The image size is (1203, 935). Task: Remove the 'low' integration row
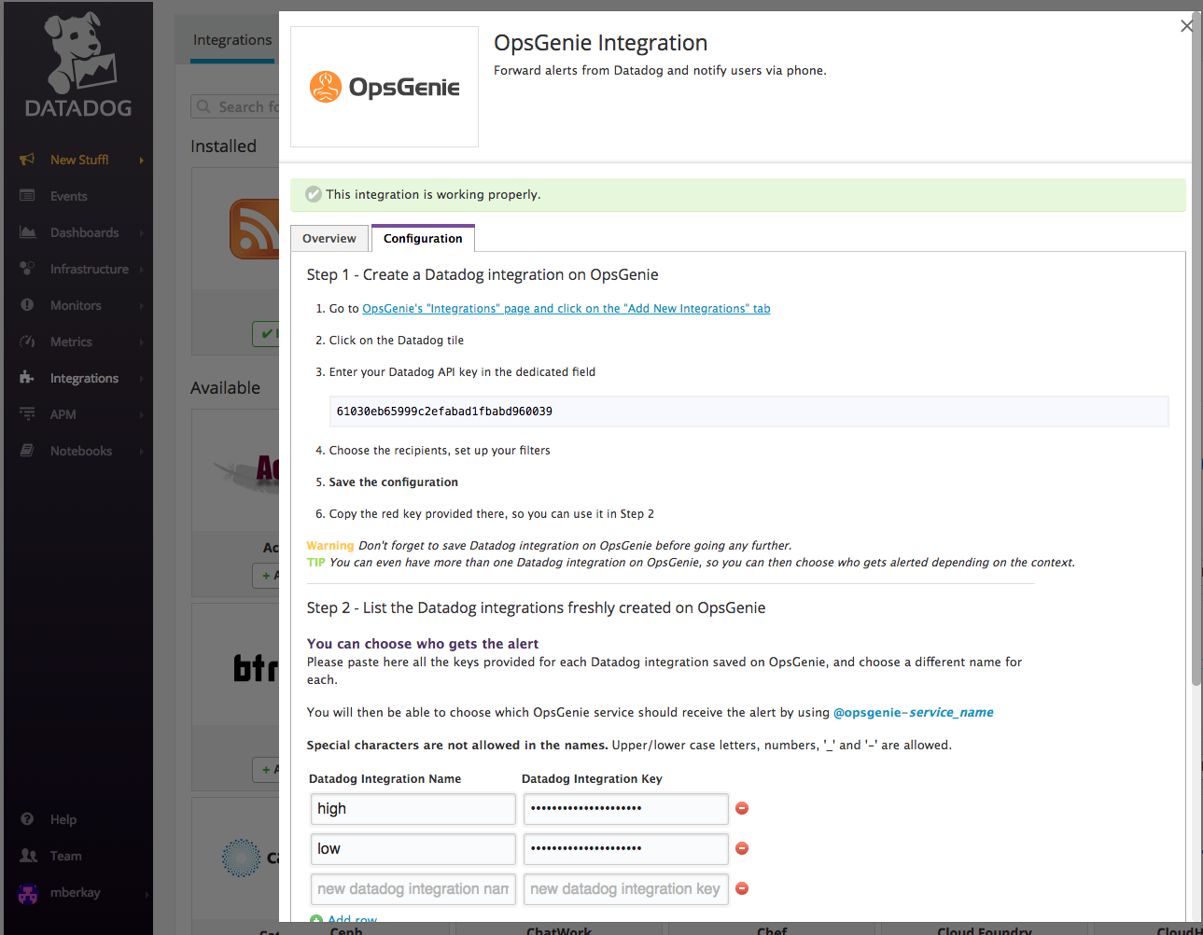742,848
